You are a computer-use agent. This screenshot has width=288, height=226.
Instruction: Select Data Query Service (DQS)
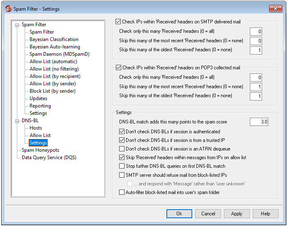(x=49, y=158)
